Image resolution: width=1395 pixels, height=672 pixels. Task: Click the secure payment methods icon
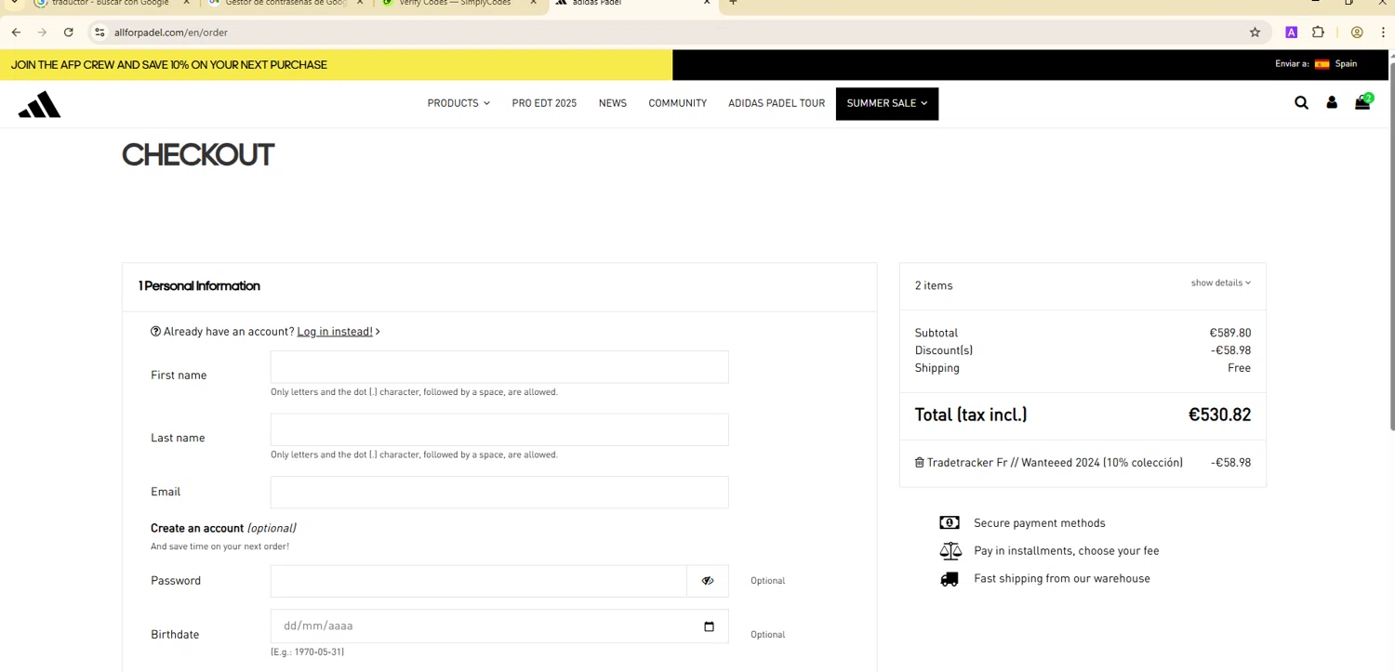(x=950, y=522)
